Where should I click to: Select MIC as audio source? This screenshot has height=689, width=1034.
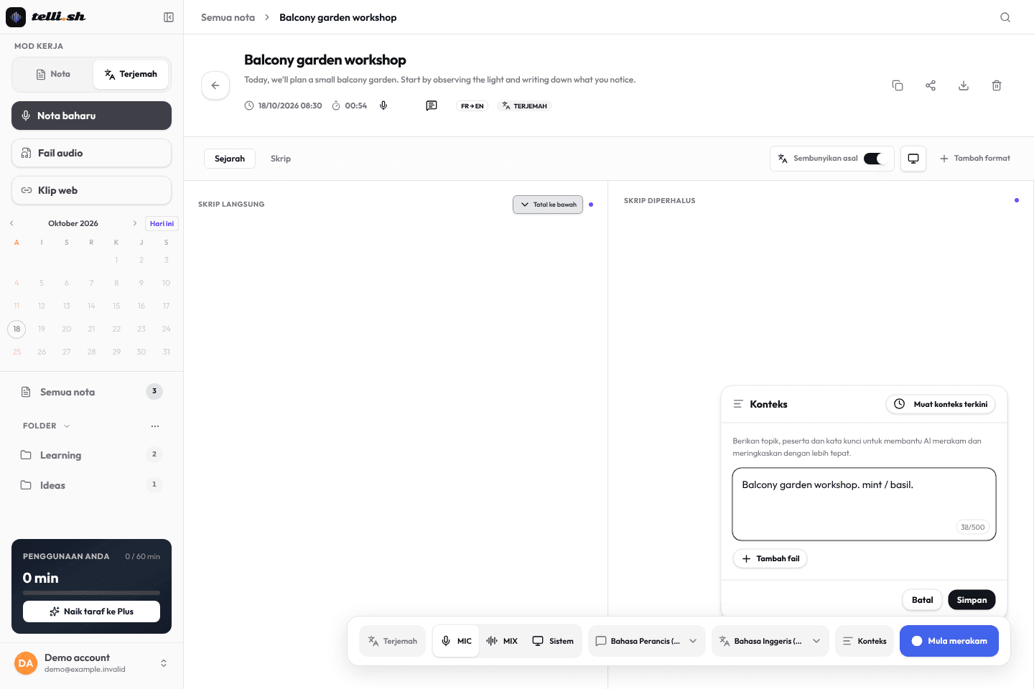456,641
